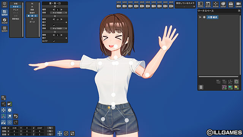Toggle the colored XYZ axis icon
This screenshot has width=243, height=137.
click(3, 116)
